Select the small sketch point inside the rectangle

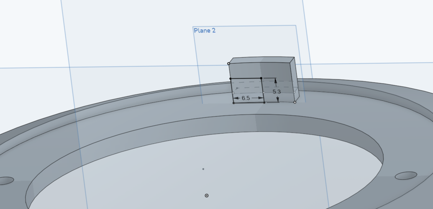pyautogui.click(x=237, y=88)
